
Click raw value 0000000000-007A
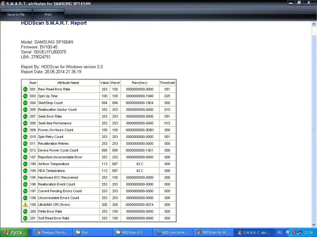pyautogui.click(x=140, y=205)
